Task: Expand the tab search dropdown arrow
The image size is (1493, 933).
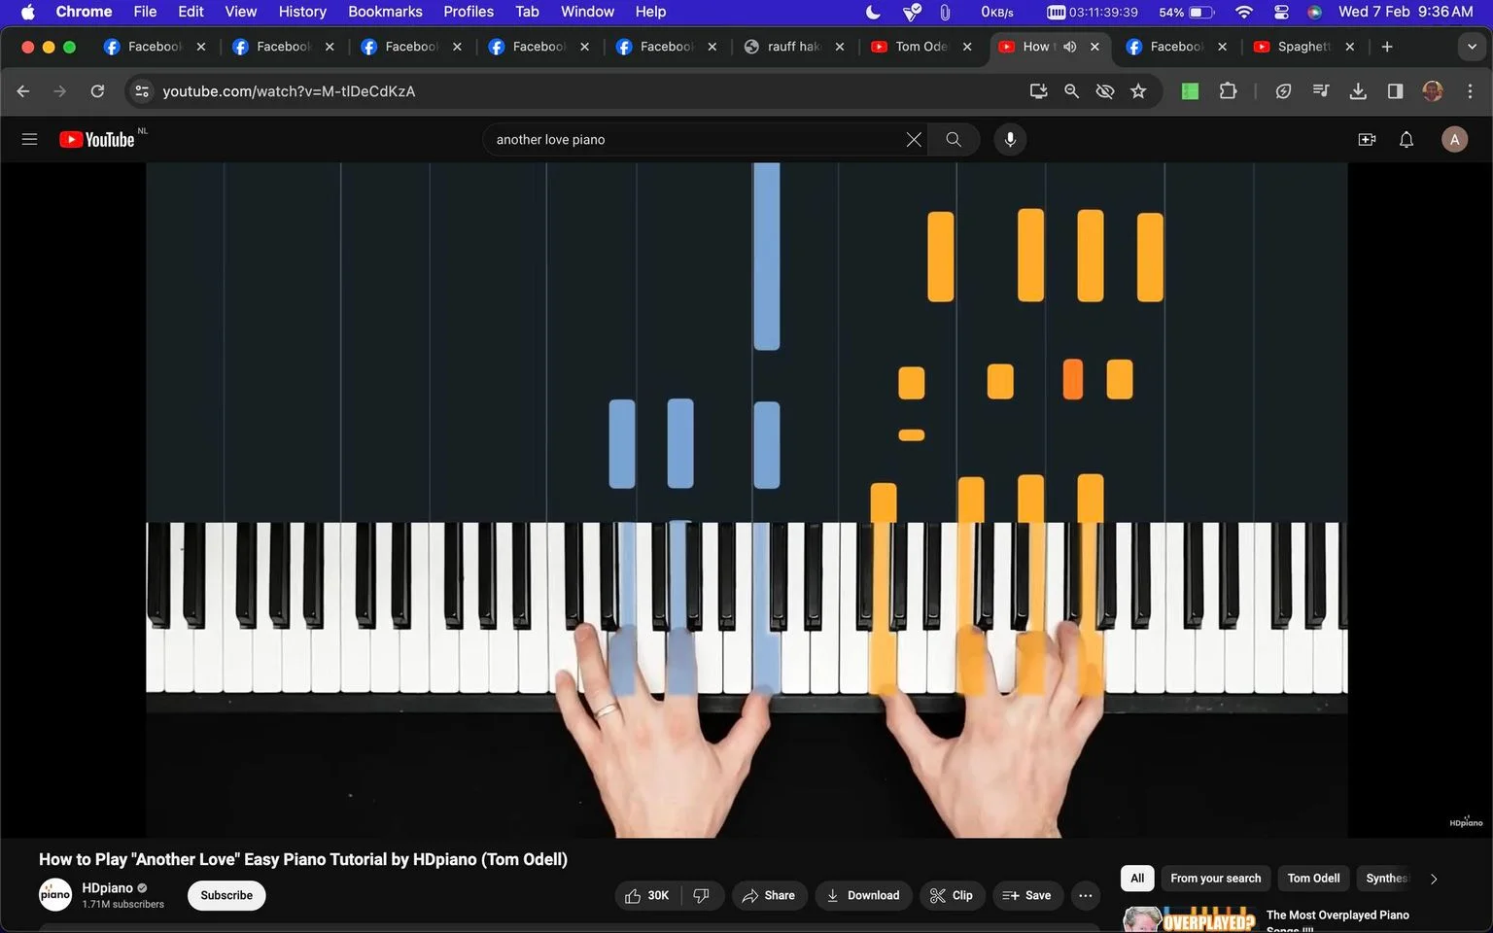Action: click(1472, 46)
